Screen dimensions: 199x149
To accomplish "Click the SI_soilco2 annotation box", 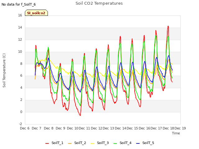I will (x=36, y=13).
